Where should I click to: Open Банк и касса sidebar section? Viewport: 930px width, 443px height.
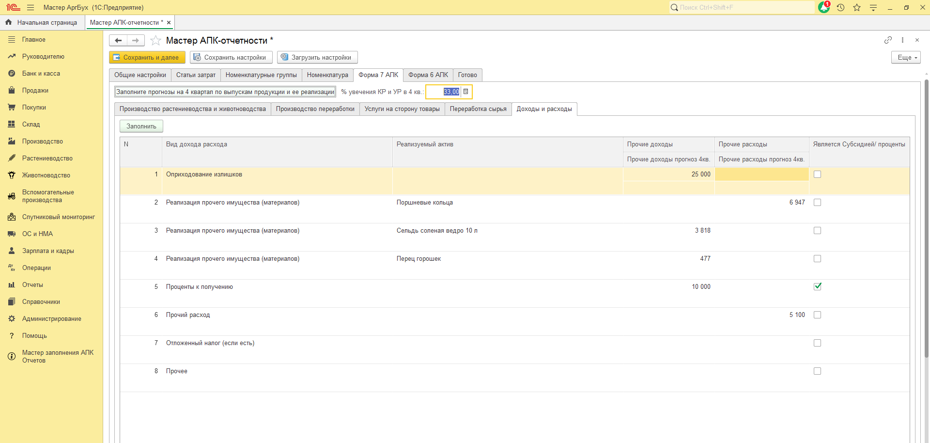[41, 73]
